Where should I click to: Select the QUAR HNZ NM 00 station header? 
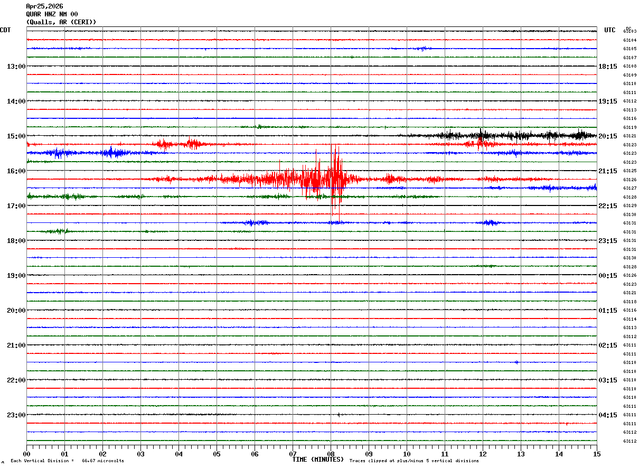tap(52, 14)
